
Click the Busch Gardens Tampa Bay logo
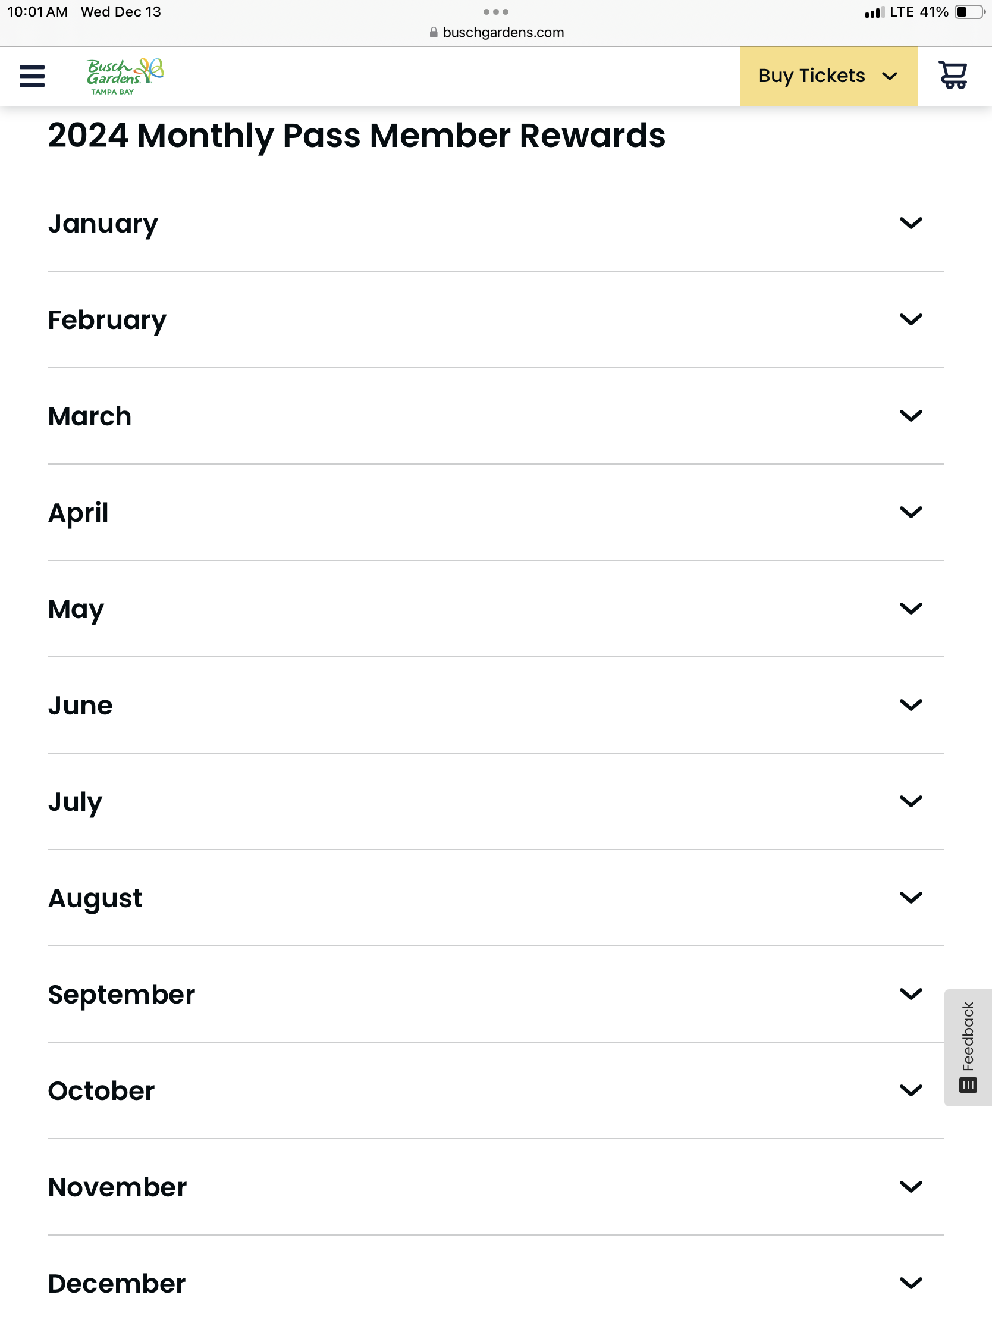tap(124, 77)
